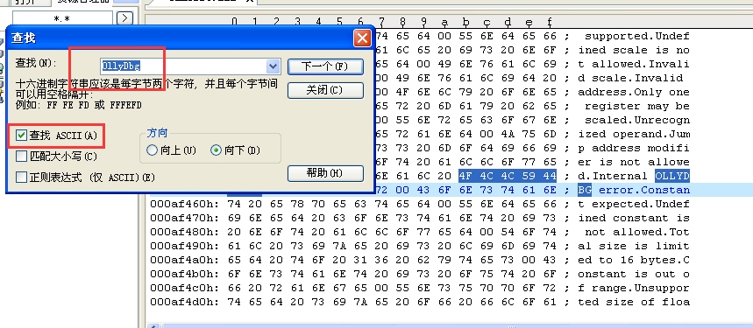Click ASCII text 'onstant is out o'
The width and height of the screenshot is (753, 328).
click(634, 274)
